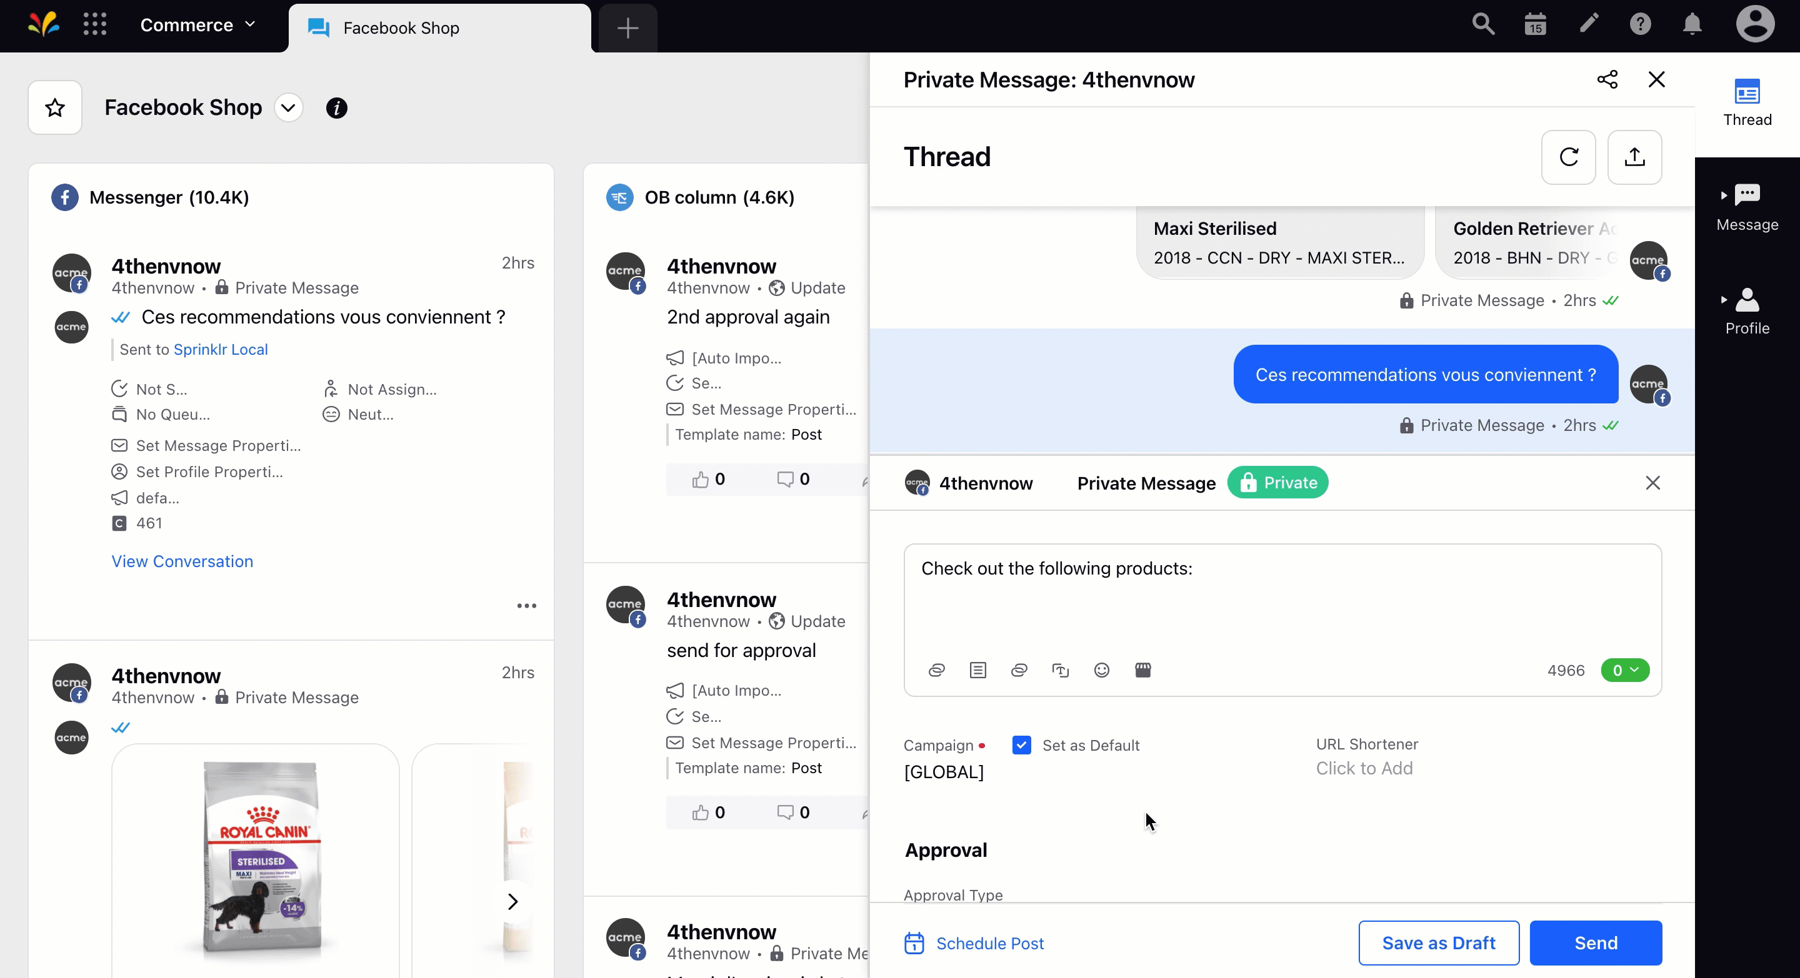Refresh the Thread
The image size is (1800, 978).
pos(1568,157)
